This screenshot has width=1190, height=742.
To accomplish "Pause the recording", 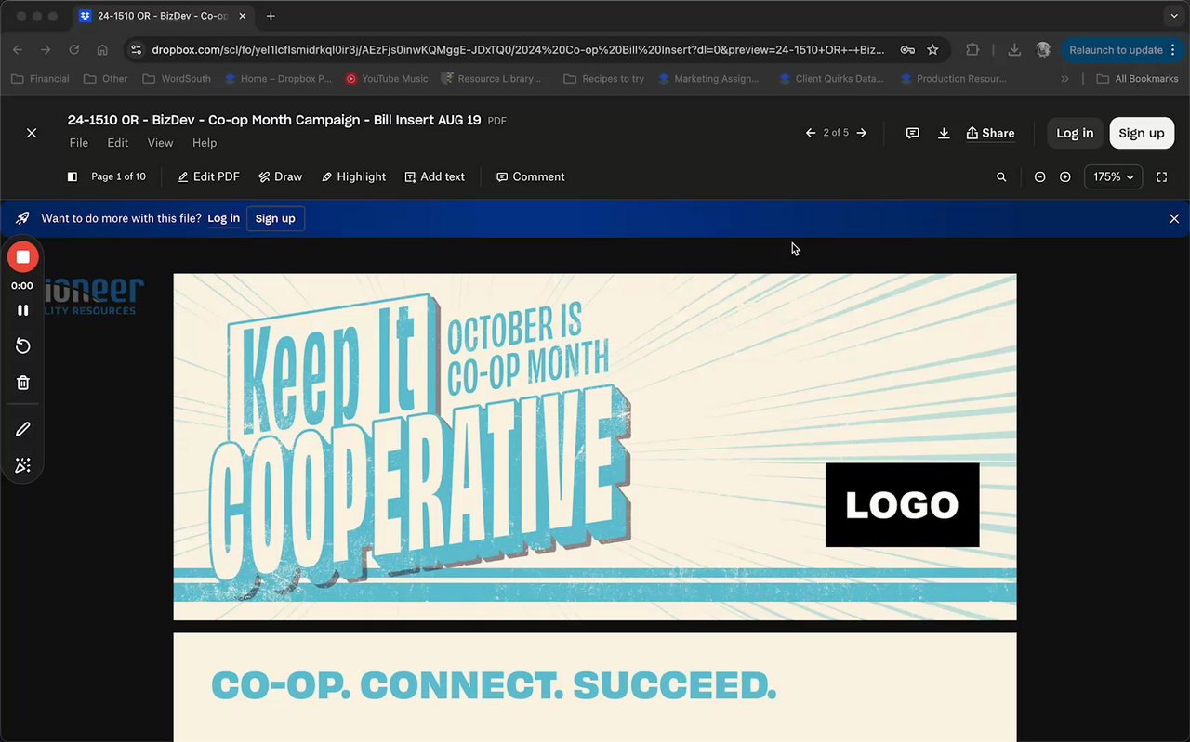I will coord(23,310).
